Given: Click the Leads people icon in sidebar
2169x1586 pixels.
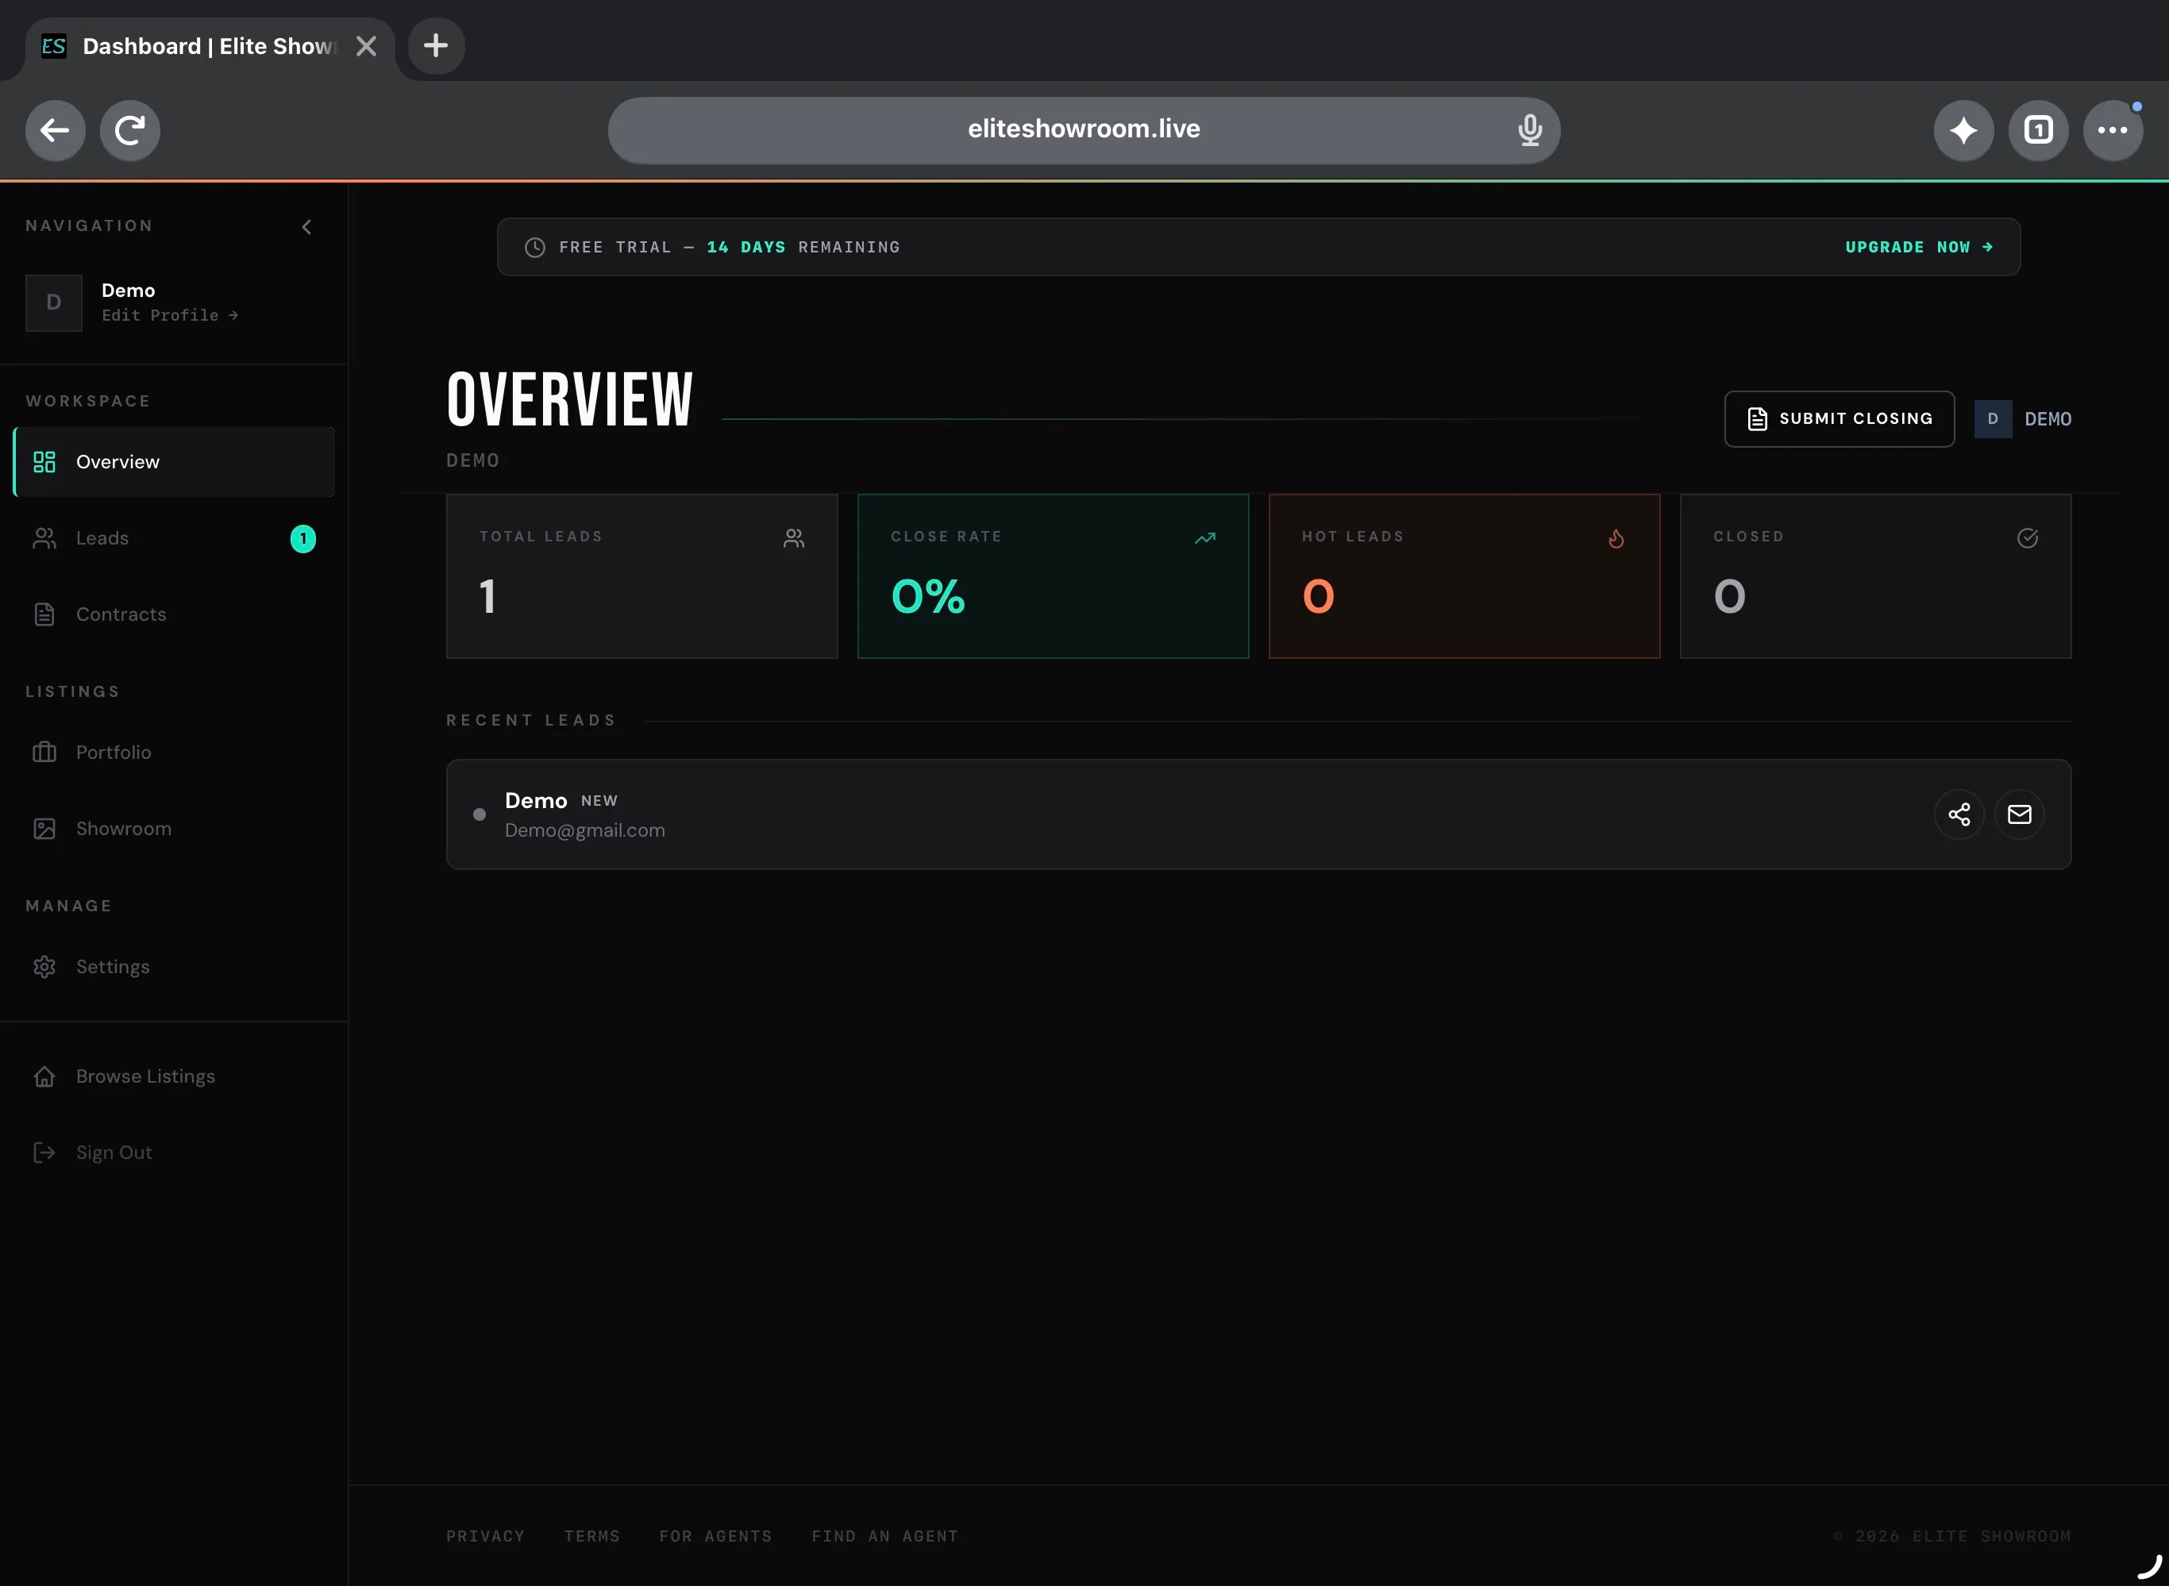Looking at the screenshot, I should tap(44, 538).
